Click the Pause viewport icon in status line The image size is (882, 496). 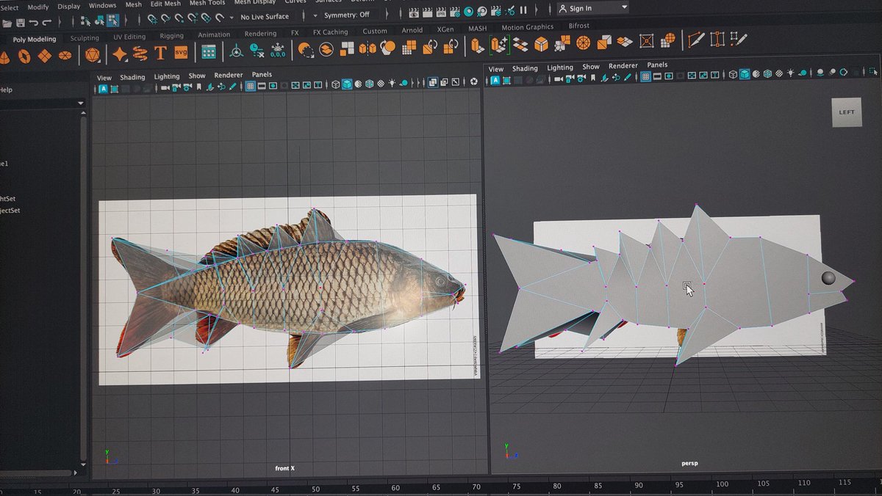coord(523,10)
